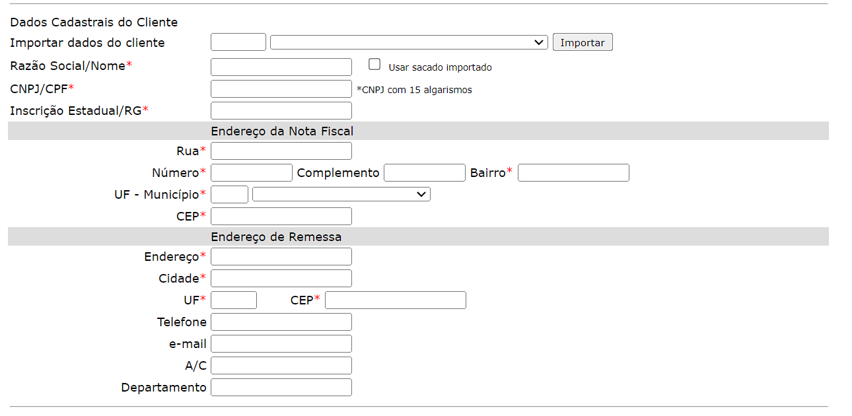
Task: Select the Inscrição Estadual/RG field
Action: click(x=281, y=111)
